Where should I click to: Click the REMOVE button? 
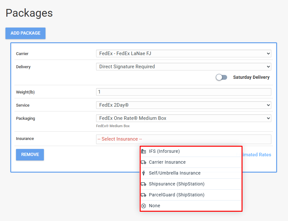(x=30, y=155)
